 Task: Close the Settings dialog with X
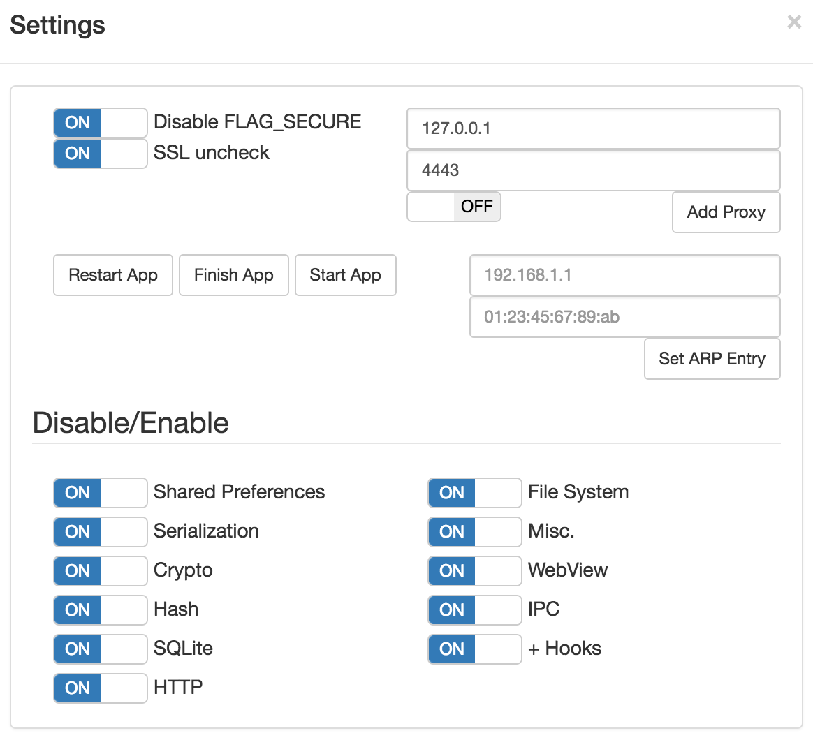pyautogui.click(x=793, y=22)
